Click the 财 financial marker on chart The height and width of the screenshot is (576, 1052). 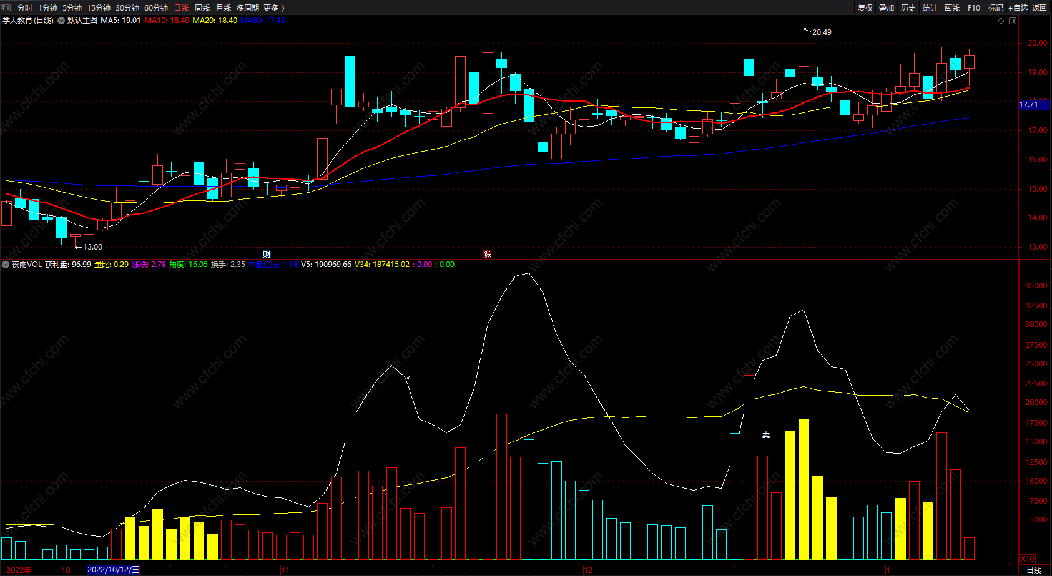point(267,254)
